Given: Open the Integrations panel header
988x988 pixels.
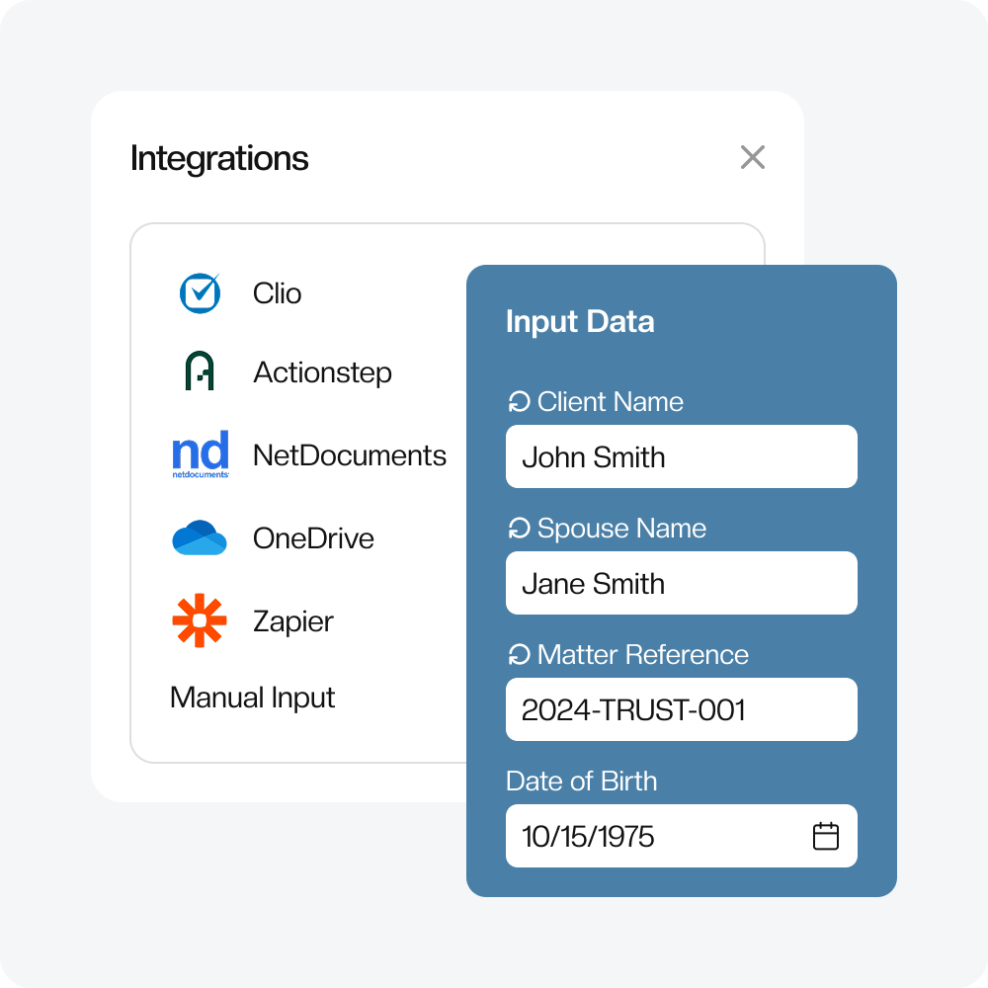Looking at the screenshot, I should click(x=219, y=158).
